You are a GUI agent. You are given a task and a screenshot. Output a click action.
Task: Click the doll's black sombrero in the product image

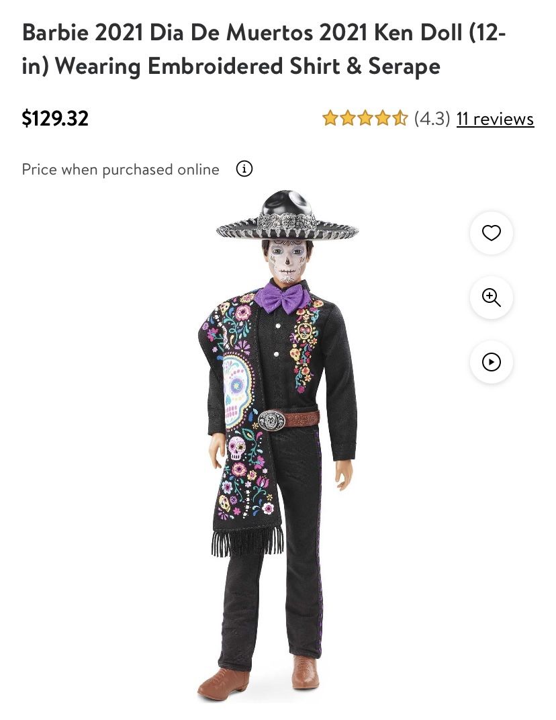[x=287, y=216]
